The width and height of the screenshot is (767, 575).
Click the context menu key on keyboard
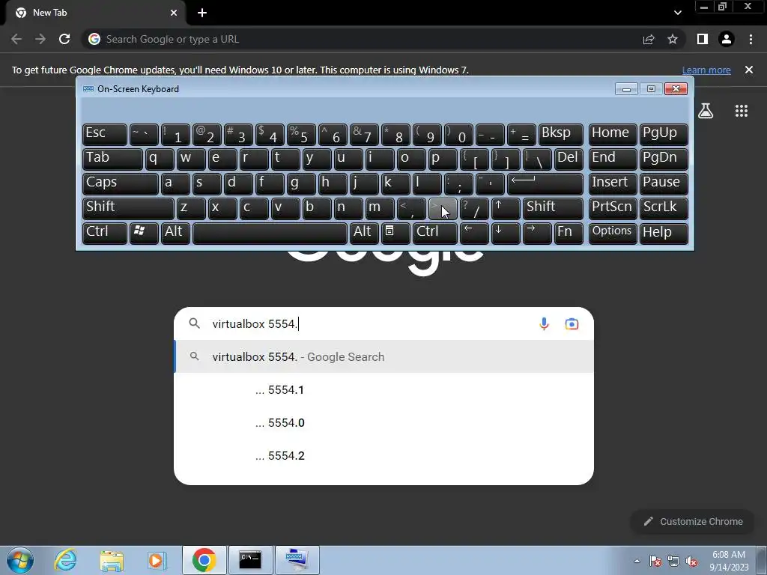coord(395,234)
